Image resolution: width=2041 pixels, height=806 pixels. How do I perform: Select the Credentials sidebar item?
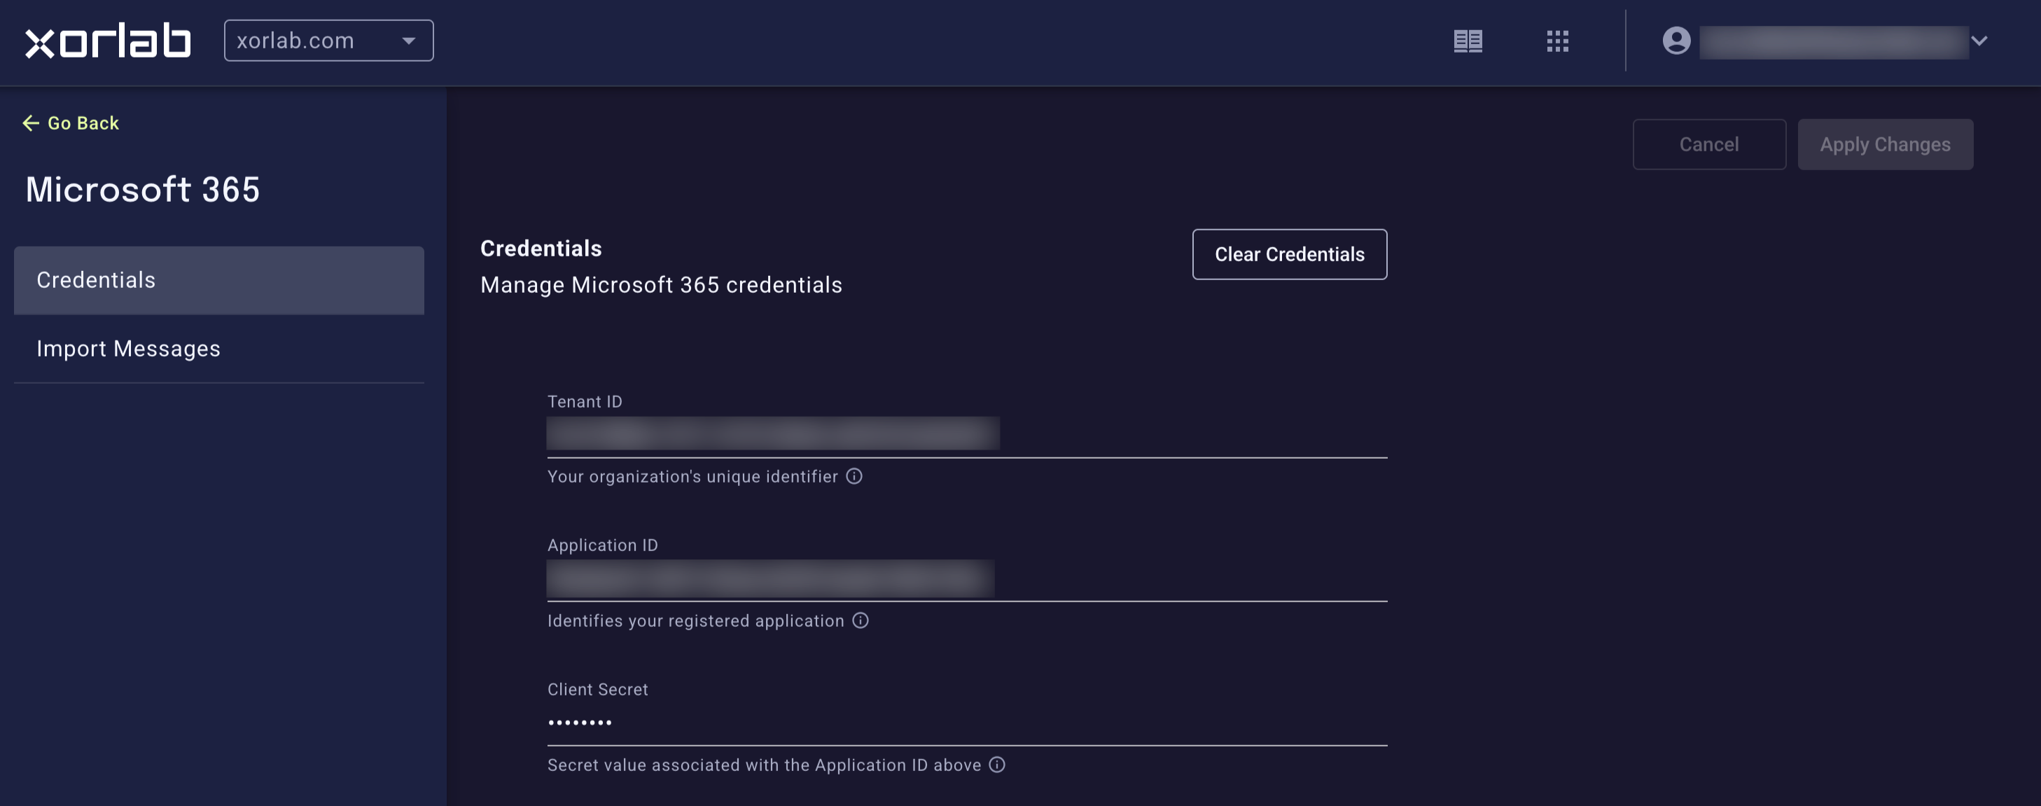point(218,280)
